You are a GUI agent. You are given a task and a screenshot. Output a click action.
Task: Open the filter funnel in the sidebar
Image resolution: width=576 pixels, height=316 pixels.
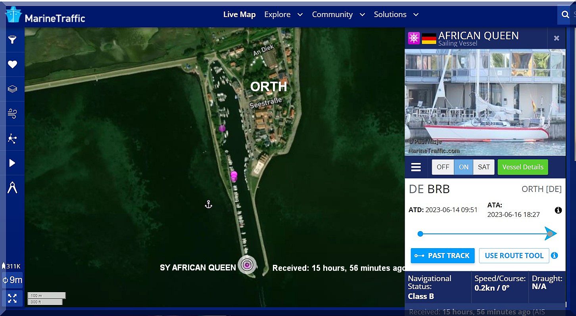pyautogui.click(x=12, y=40)
